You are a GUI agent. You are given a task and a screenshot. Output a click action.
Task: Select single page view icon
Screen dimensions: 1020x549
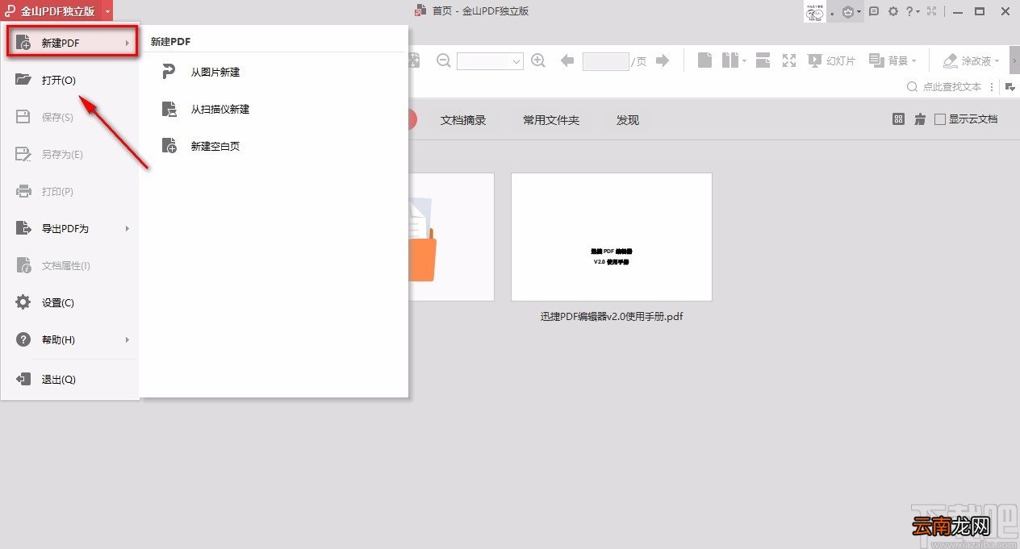pyautogui.click(x=704, y=60)
